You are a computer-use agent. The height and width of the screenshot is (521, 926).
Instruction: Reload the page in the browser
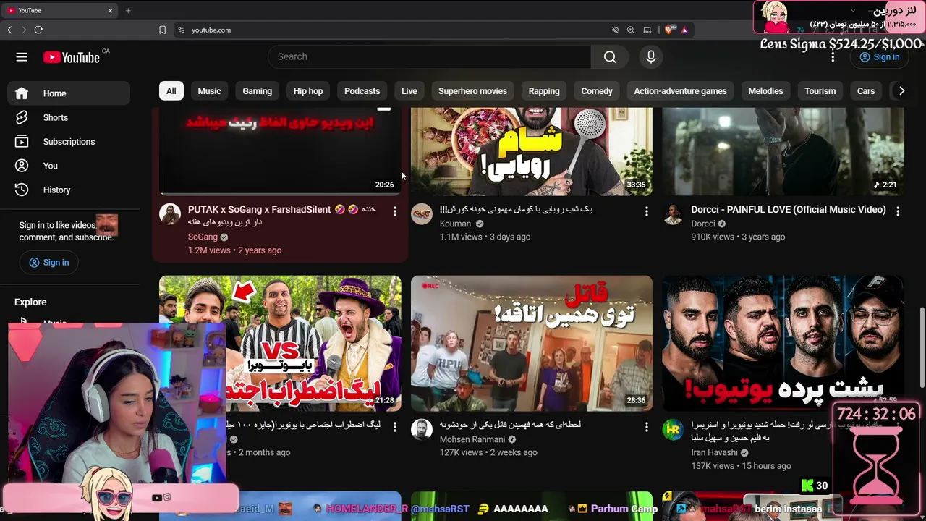click(x=38, y=30)
